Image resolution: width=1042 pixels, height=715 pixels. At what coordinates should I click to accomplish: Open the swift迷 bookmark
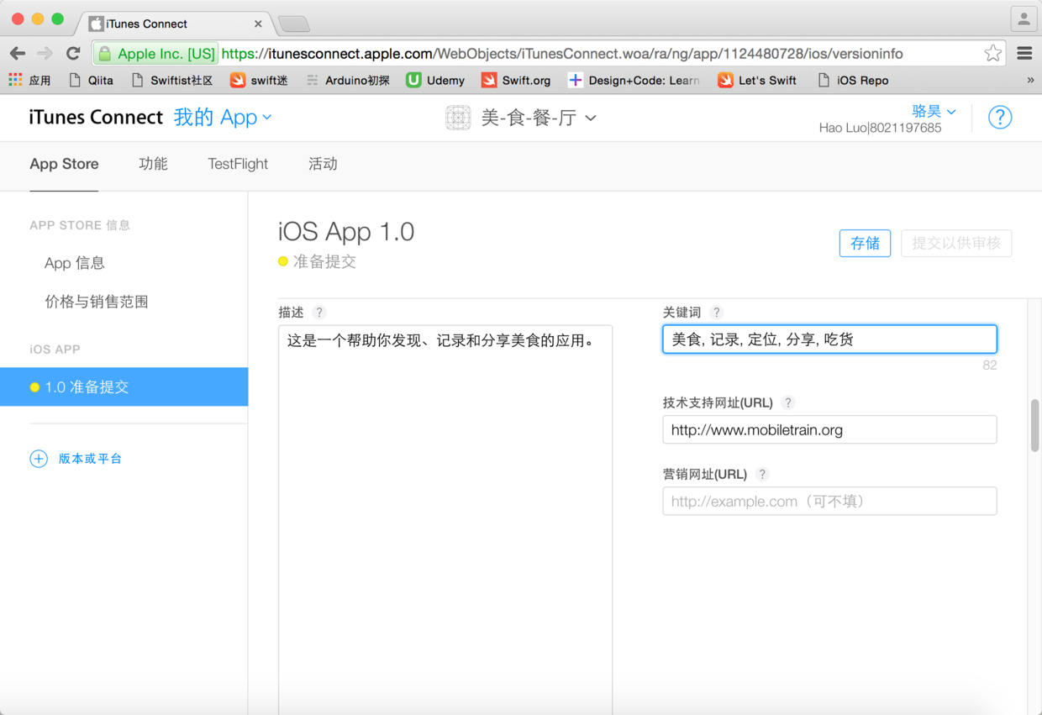259,81
